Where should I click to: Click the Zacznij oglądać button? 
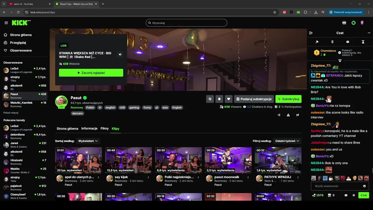[x=91, y=73]
